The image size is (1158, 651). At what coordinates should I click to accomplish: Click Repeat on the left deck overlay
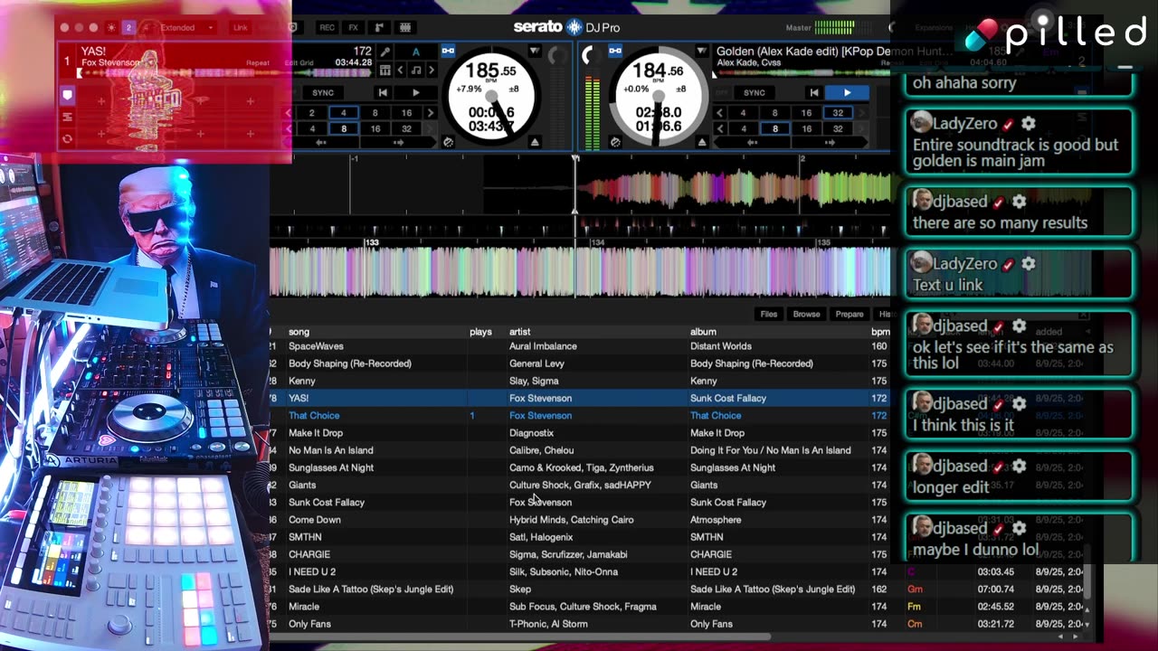click(x=258, y=63)
